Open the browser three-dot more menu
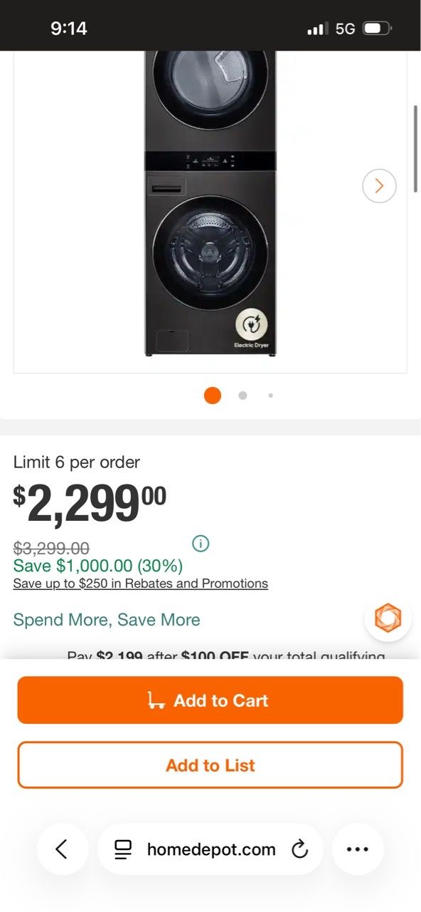Viewport: 421px width, 912px height. [357, 849]
